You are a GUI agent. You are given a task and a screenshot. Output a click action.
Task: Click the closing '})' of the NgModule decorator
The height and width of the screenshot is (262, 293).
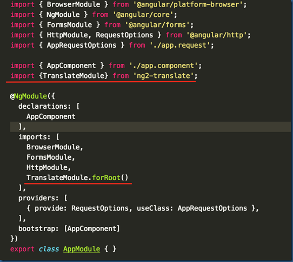(14, 239)
